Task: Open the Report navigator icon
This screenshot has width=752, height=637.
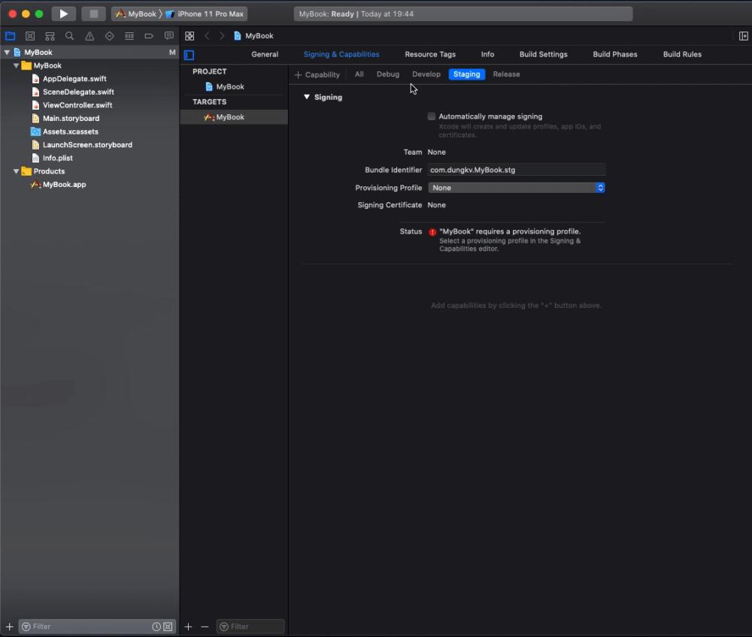Action: tap(168, 36)
